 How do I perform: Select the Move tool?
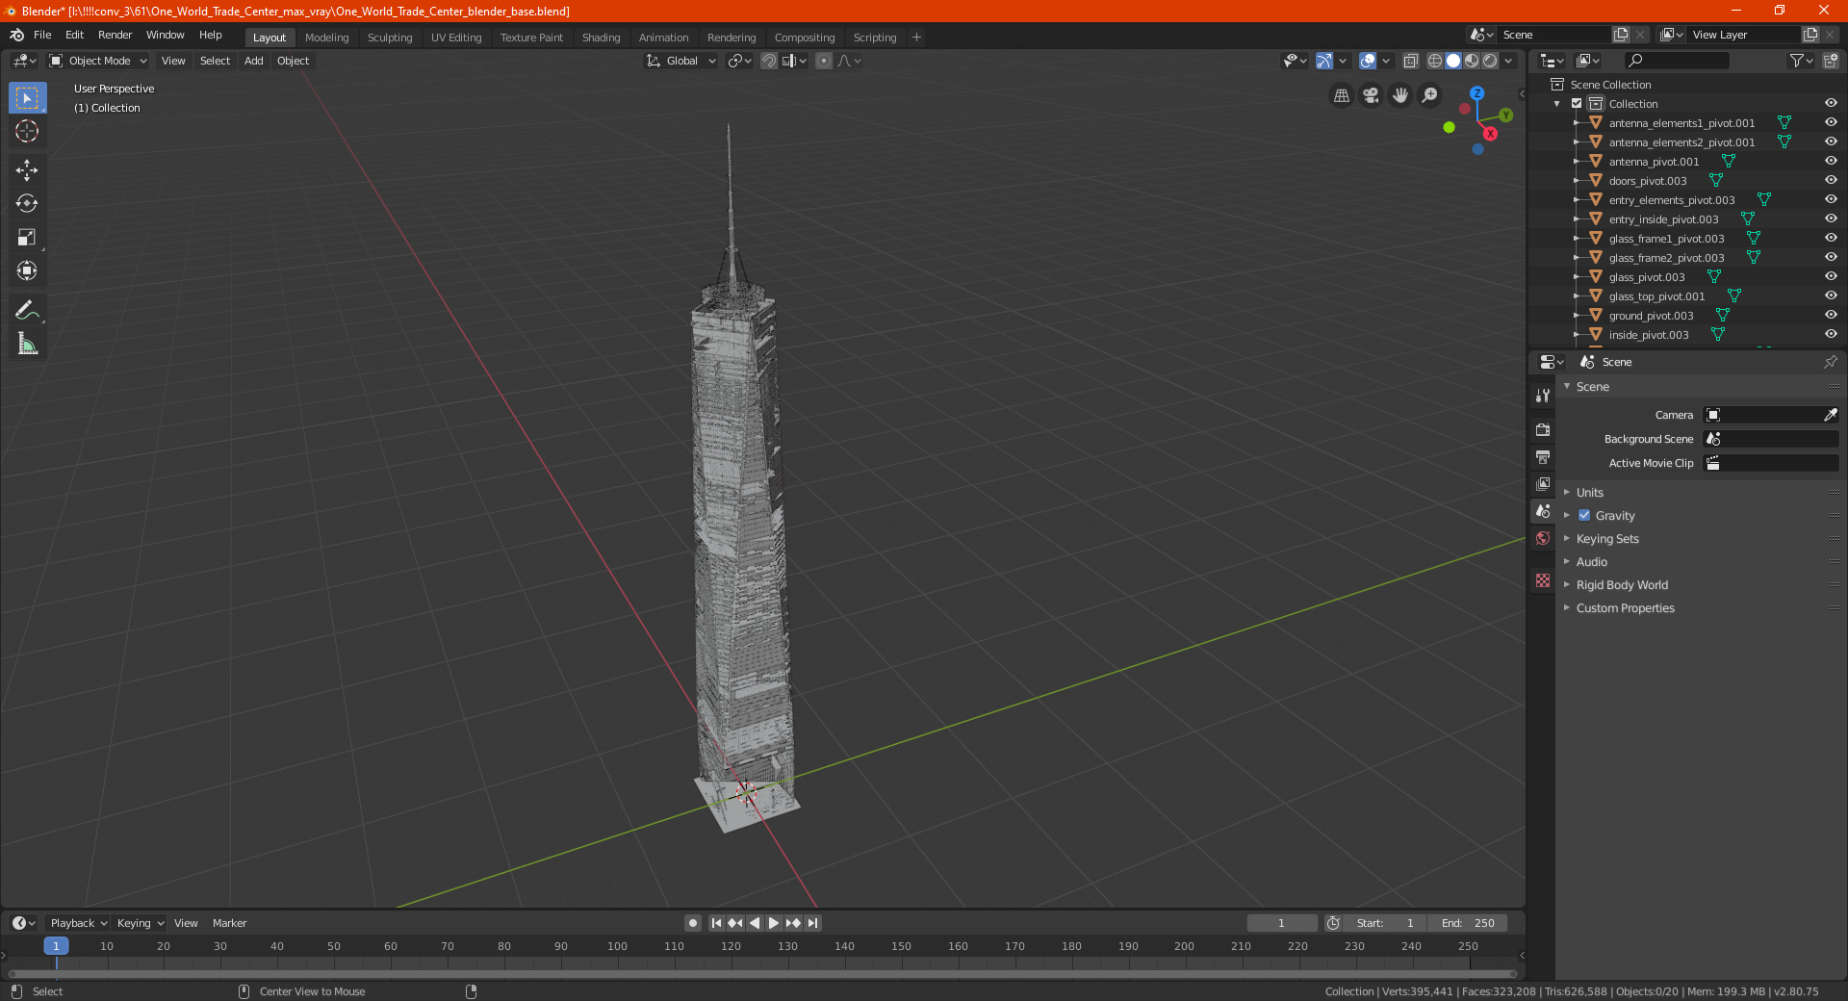[x=27, y=170]
